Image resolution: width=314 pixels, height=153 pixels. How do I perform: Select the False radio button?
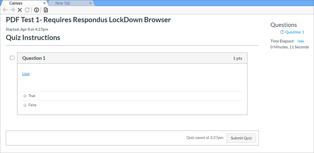(x=25, y=105)
